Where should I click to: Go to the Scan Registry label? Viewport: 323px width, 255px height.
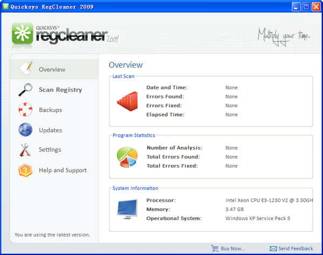click(x=60, y=90)
